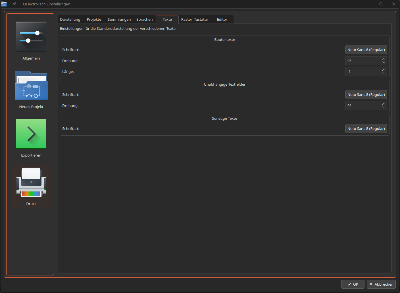
Task: Open the Projekte tab
Action: [94, 20]
